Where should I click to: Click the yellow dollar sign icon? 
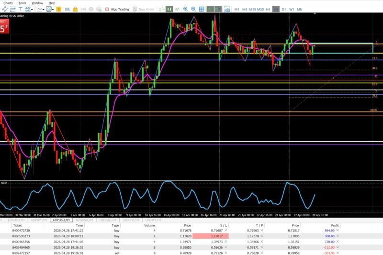click(x=58, y=9)
